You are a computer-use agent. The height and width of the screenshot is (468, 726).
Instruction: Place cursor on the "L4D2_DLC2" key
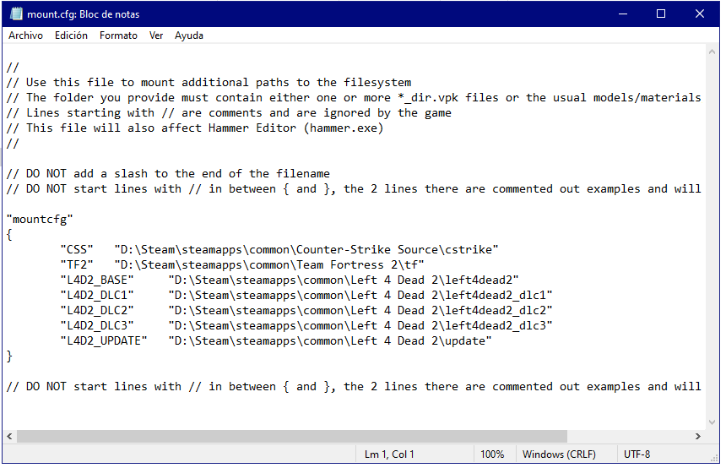coord(97,311)
